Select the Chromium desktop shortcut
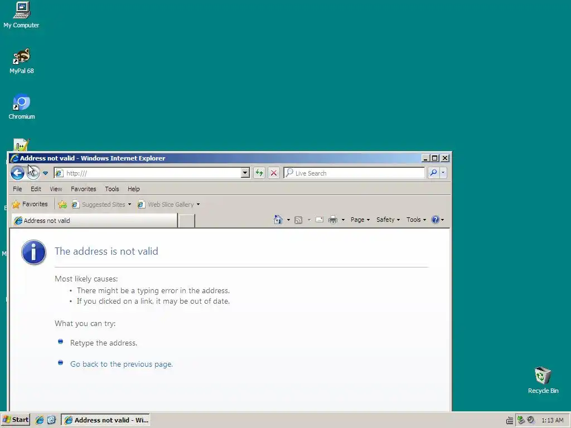The height and width of the screenshot is (428, 571). [x=22, y=106]
